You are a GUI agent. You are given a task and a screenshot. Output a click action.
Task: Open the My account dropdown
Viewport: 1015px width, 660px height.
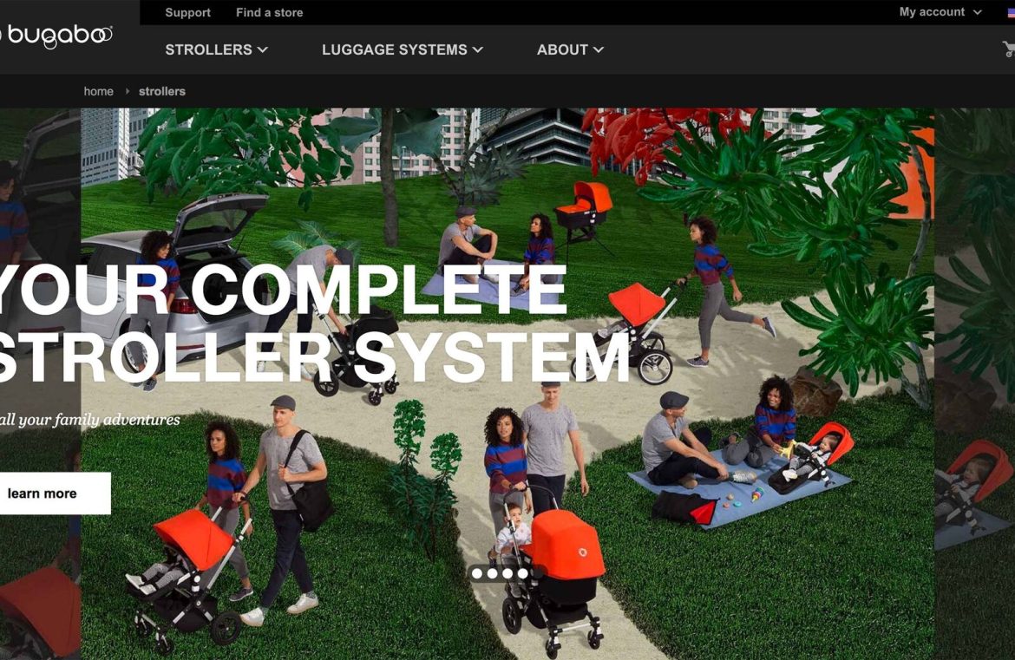pos(940,12)
